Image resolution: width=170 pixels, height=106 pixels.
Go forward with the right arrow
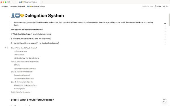[15, 2]
